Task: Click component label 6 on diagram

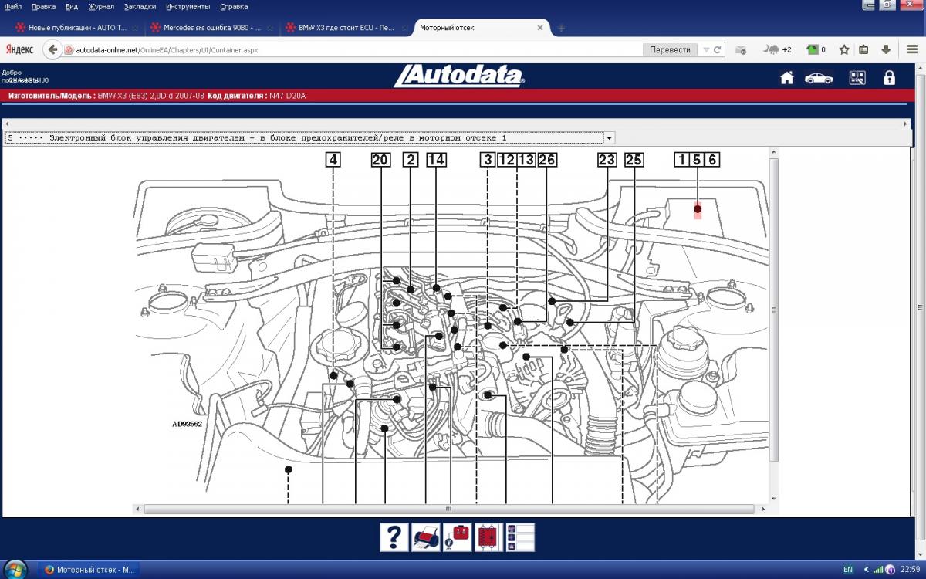Action: pyautogui.click(x=712, y=160)
